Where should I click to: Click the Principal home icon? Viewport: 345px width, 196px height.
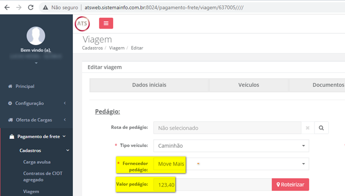click(10, 86)
